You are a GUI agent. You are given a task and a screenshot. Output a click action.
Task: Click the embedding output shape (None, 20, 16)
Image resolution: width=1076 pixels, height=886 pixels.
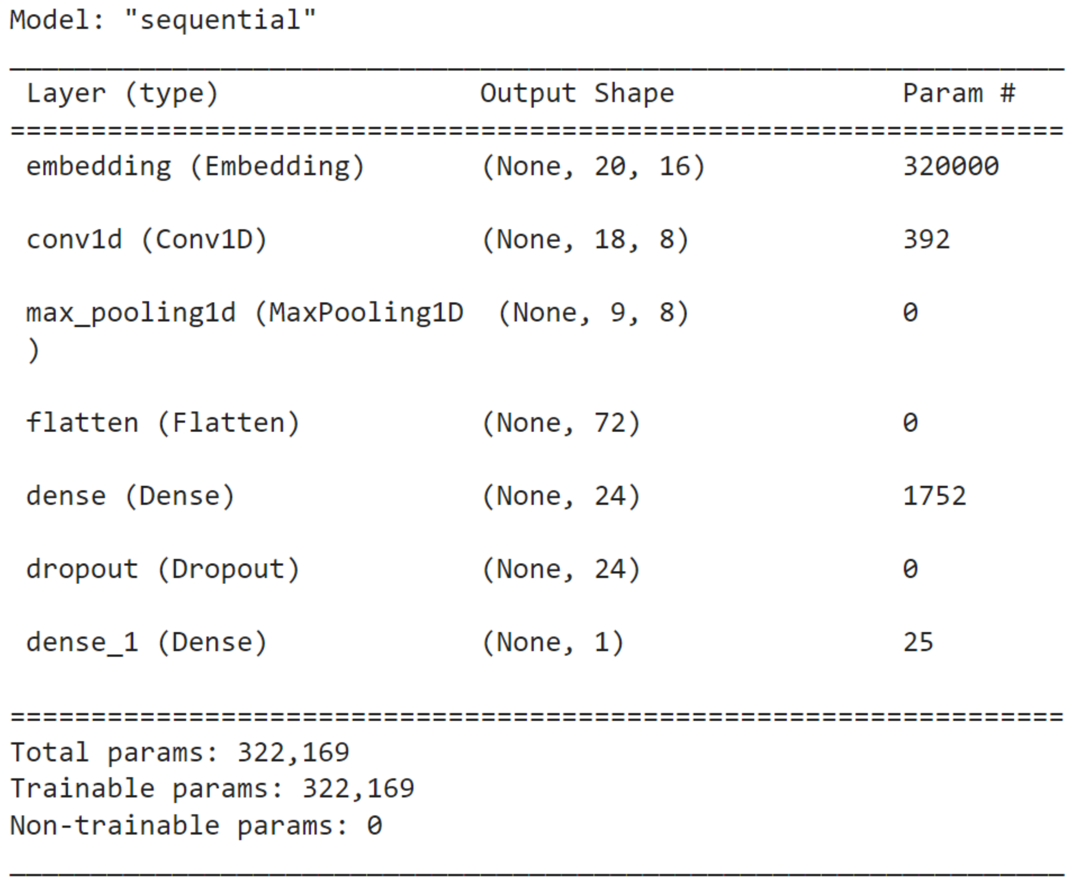593,167
